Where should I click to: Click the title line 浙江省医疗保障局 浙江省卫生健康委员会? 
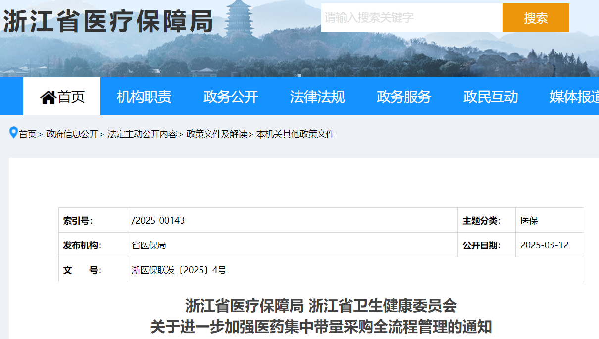click(x=321, y=306)
